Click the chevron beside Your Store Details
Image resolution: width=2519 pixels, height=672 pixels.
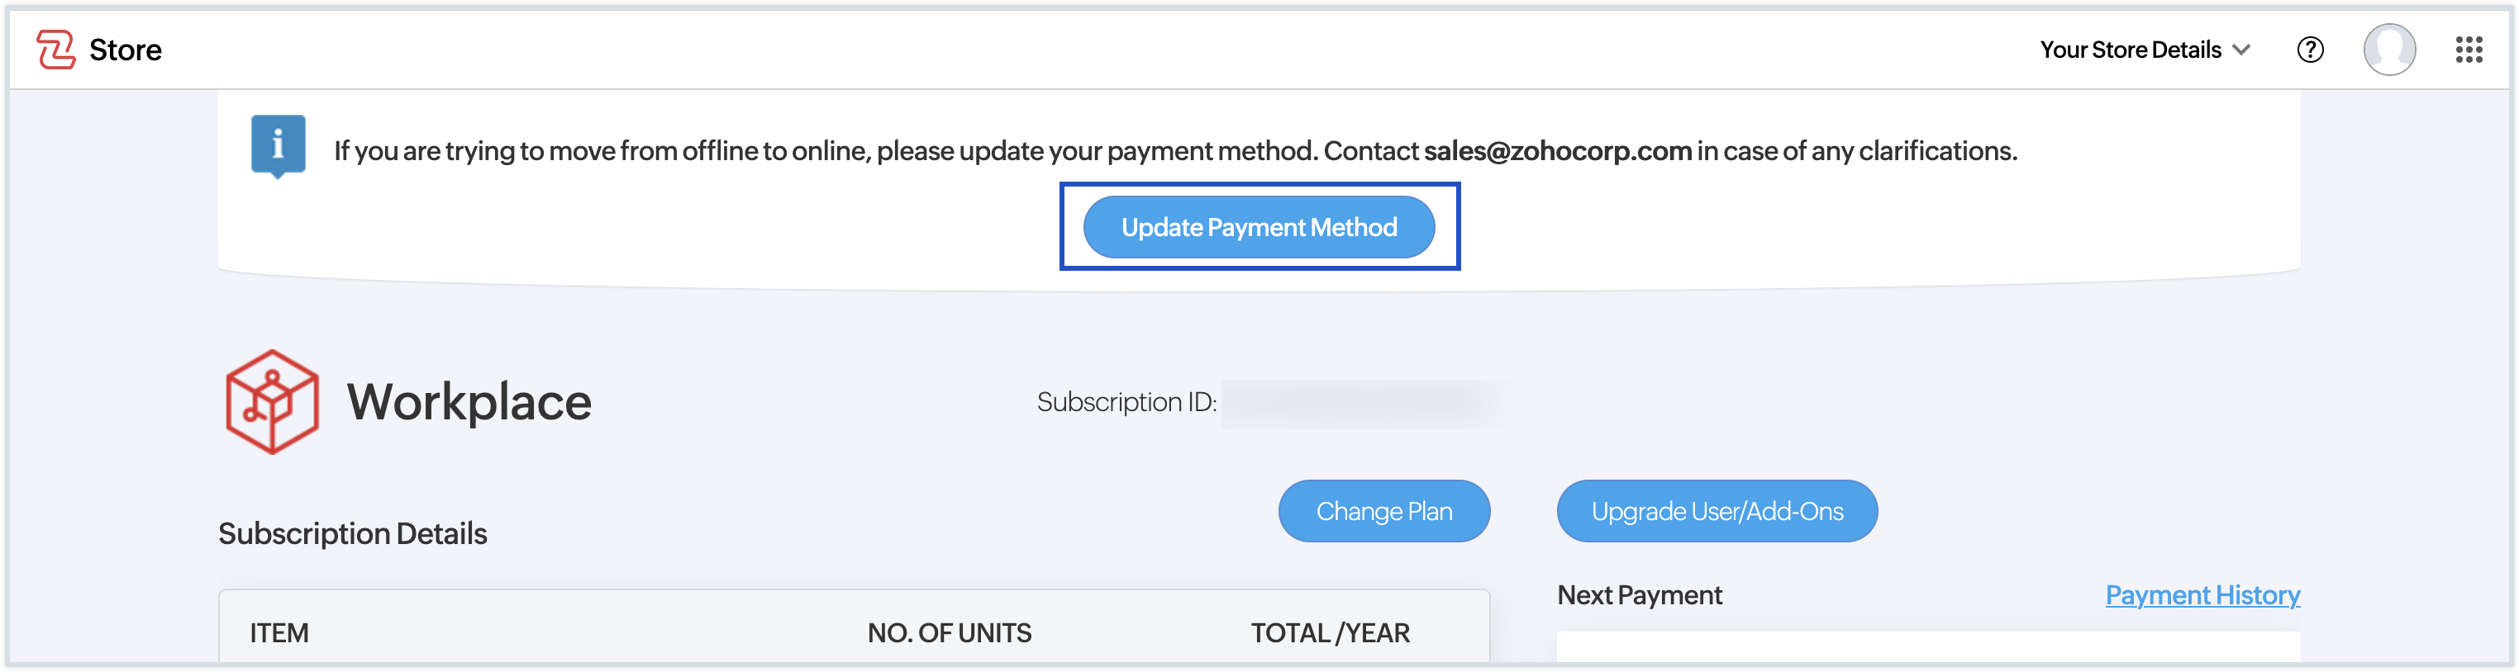[2242, 50]
